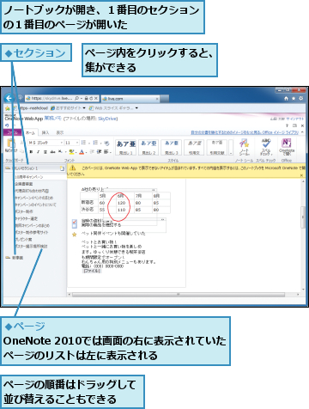Open the first page under the section

(28, 177)
